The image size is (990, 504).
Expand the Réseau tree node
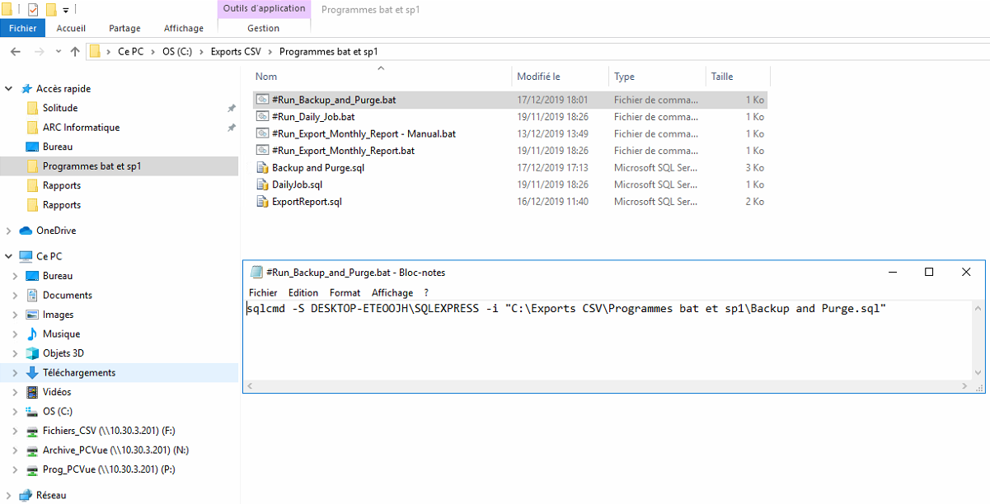point(8,496)
